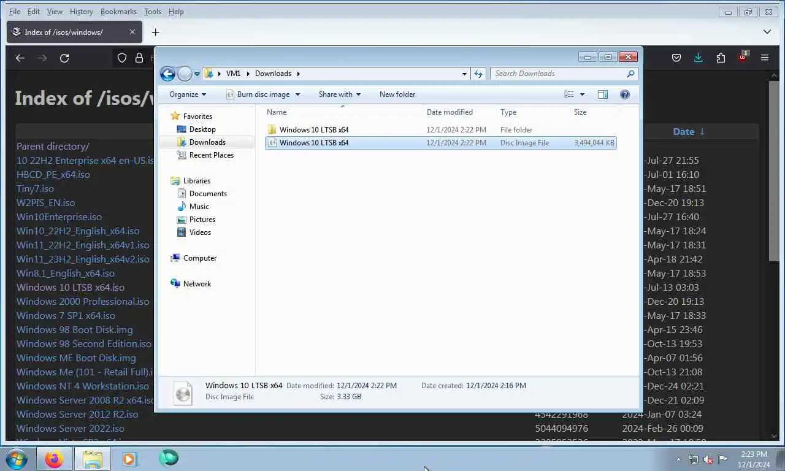This screenshot has height=471, width=785.
Task: Open the Windows Start button
Action: [x=17, y=459]
